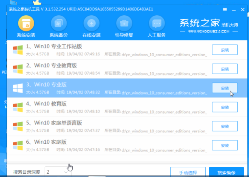Click the 手动选择 button
The height and width of the screenshot is (177, 249).
click(188, 172)
